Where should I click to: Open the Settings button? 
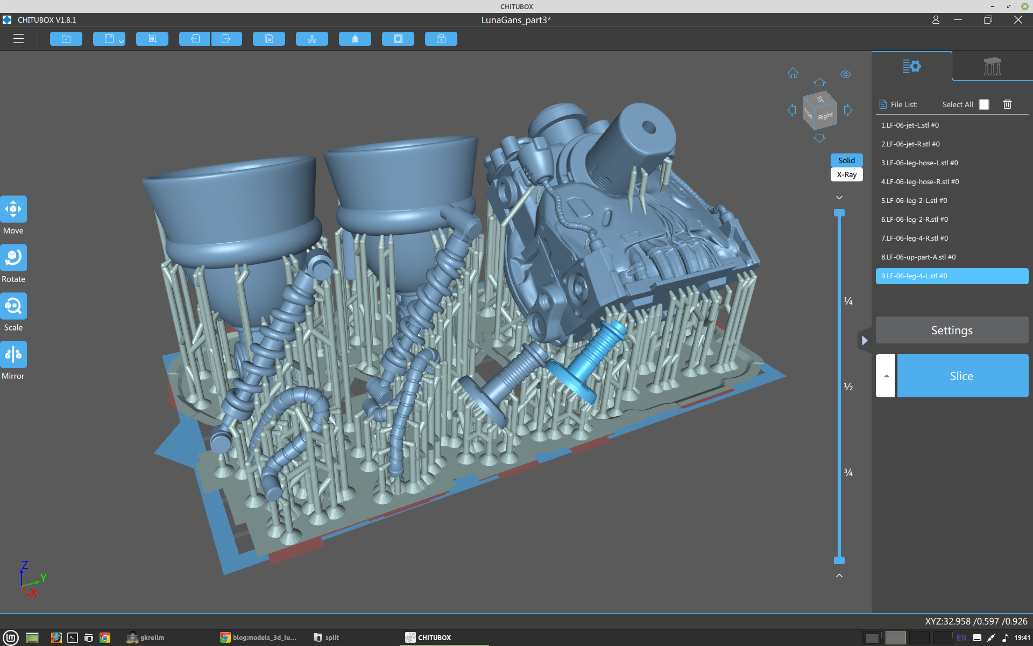pyautogui.click(x=952, y=330)
